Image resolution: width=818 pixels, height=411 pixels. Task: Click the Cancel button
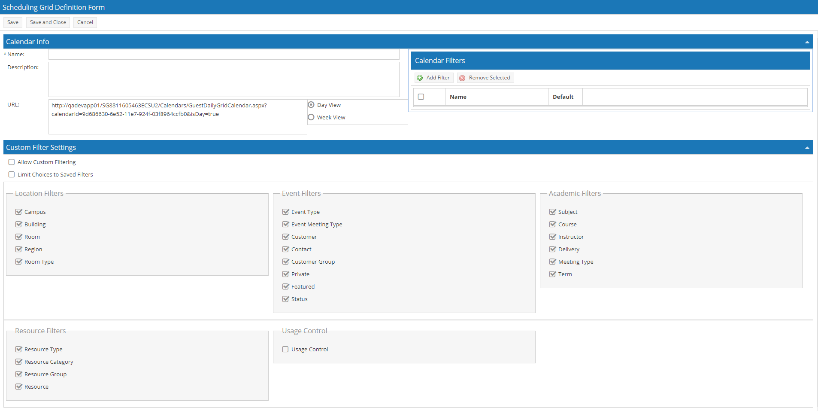point(85,22)
